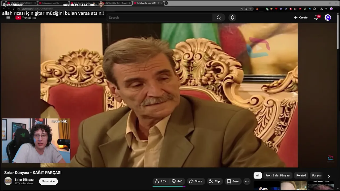Select the From Sırlar Dünyası chip

278,175
